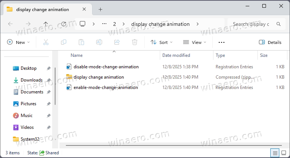Click the search magnifier icon
Screen dimensions: 290x158
(x=278, y=24)
